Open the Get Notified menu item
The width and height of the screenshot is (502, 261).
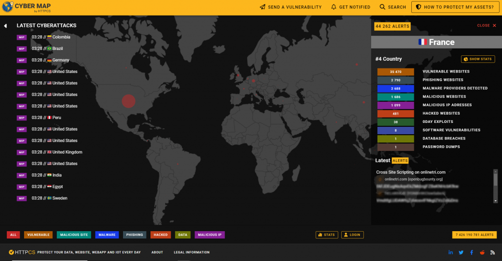[x=351, y=7]
